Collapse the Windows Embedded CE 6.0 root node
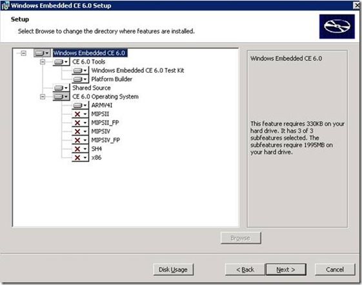This screenshot has width=362, height=285. (23, 54)
